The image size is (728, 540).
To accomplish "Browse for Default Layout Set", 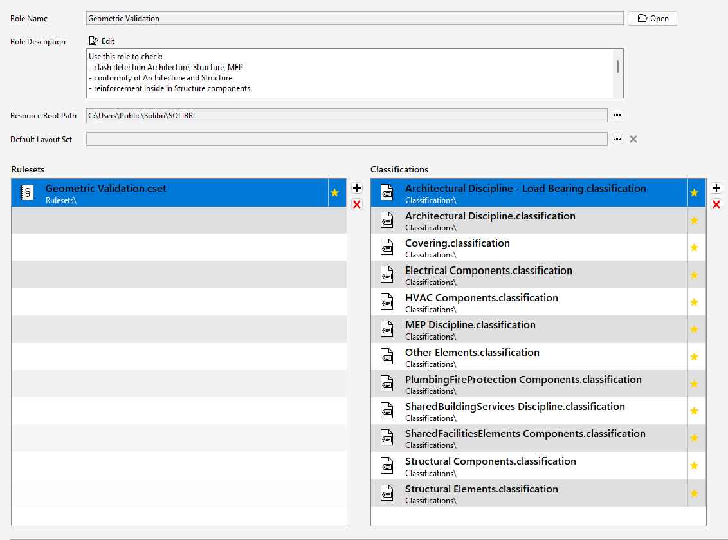I will click(617, 138).
